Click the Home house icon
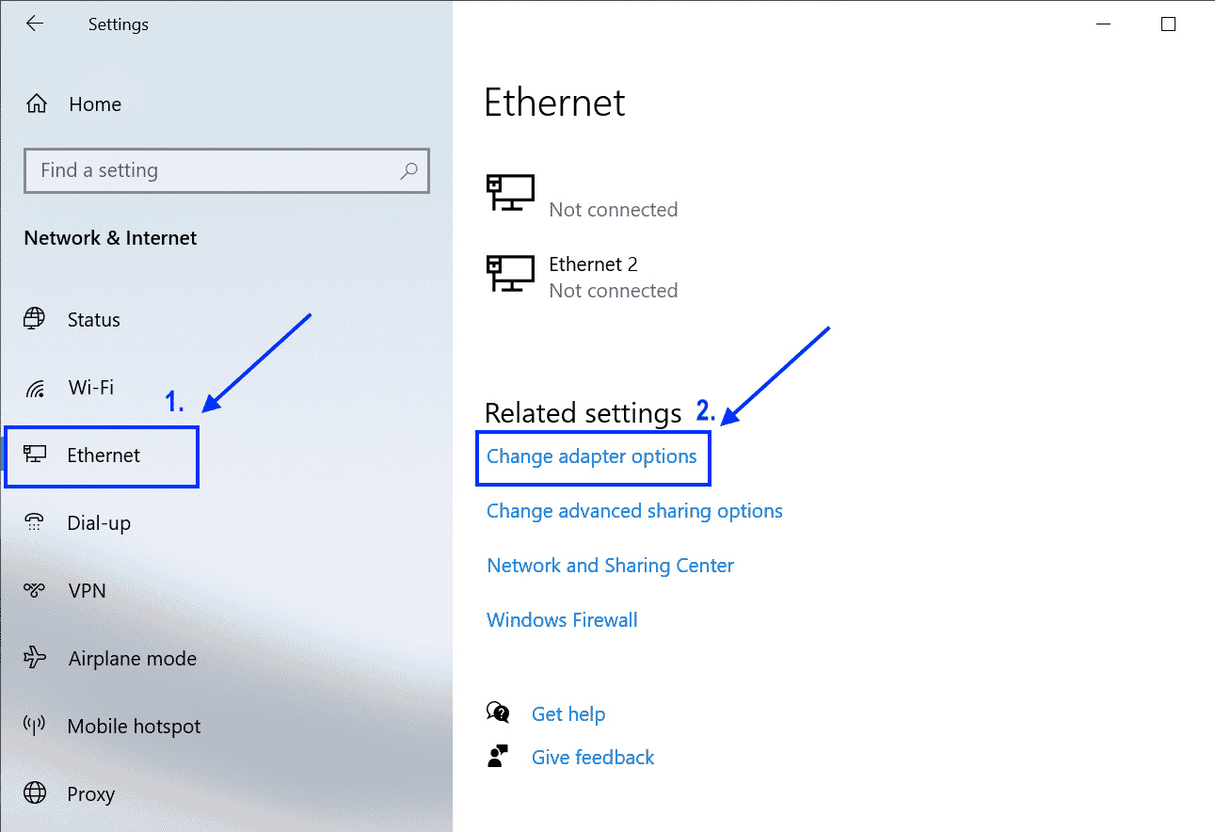The width and height of the screenshot is (1215, 832). click(x=37, y=104)
